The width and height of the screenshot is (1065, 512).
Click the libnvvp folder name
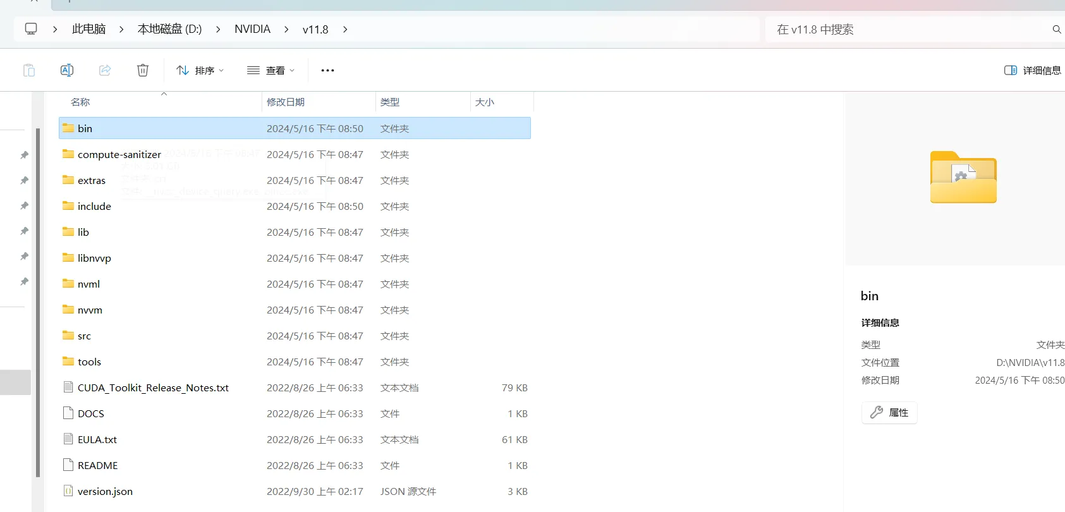tap(94, 258)
